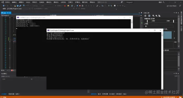Click the pause debugging icon
This screenshot has width=183, height=98.
click(x=77, y=6)
